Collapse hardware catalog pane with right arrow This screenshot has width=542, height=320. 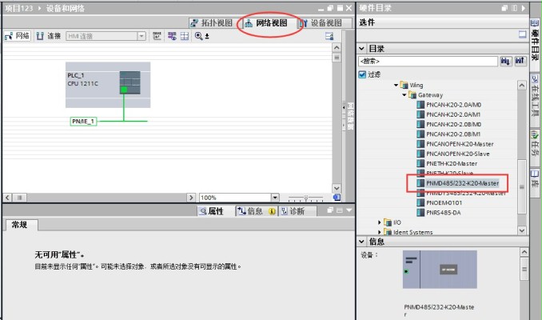524,8
